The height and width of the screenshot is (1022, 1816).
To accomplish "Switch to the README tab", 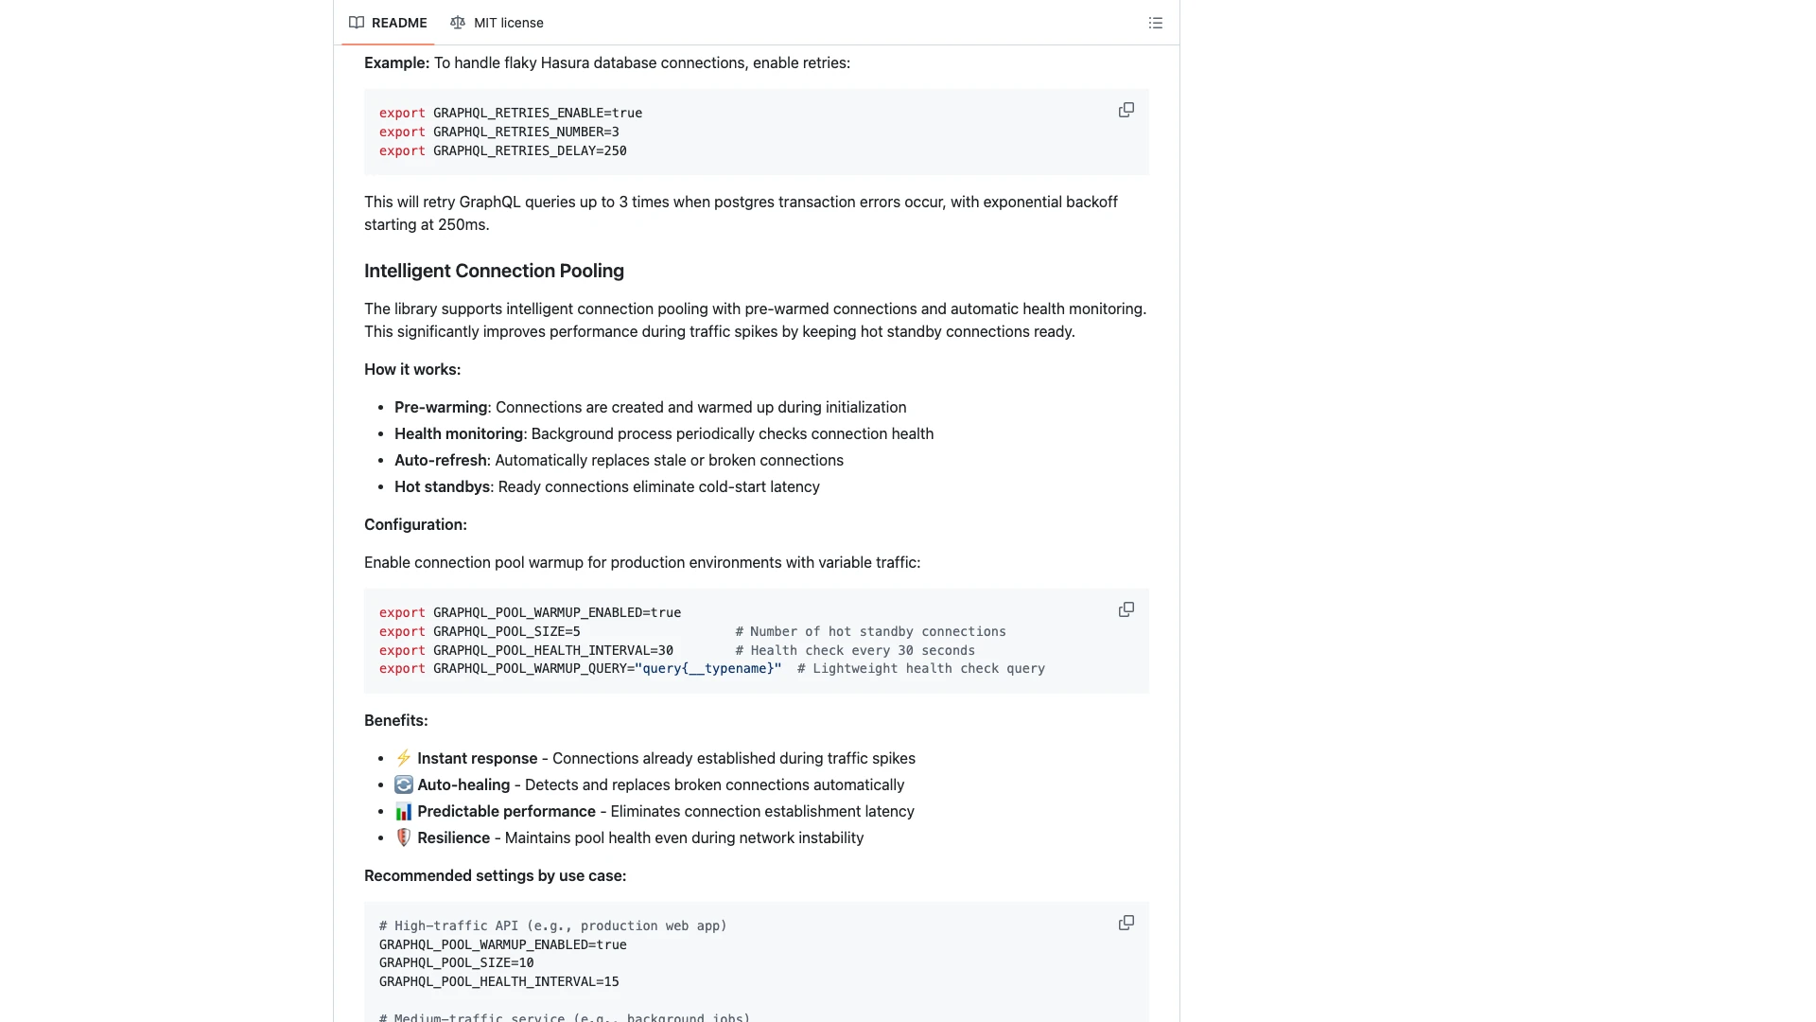I will (x=398, y=23).
